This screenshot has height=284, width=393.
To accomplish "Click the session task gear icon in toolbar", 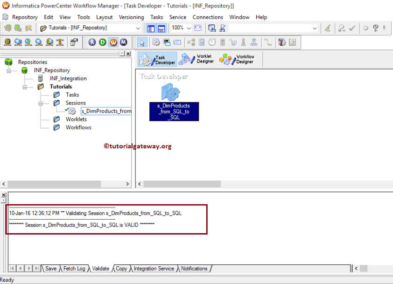I will coord(156,42).
